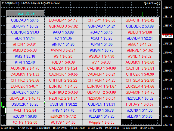Click AUDMXN 1 $-0.60 button
The image size is (174, 131).
coord(140,62)
